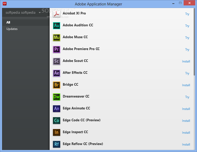Minimize the Adobe Application Manager window
197x152 pixels.
(173, 3)
